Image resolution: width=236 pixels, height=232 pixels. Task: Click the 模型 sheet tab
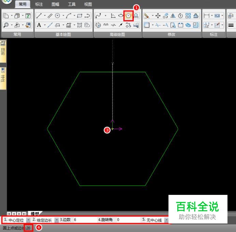(34, 213)
